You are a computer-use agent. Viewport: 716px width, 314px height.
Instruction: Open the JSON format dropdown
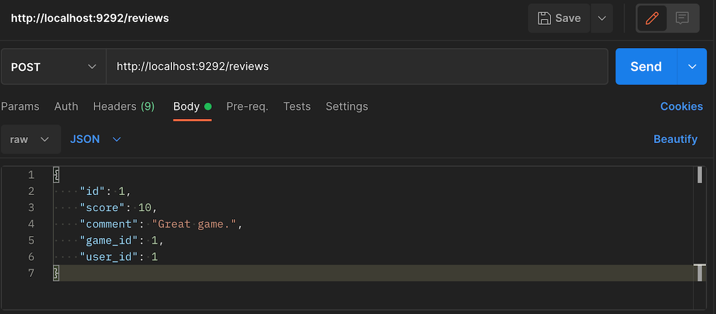[x=95, y=140]
